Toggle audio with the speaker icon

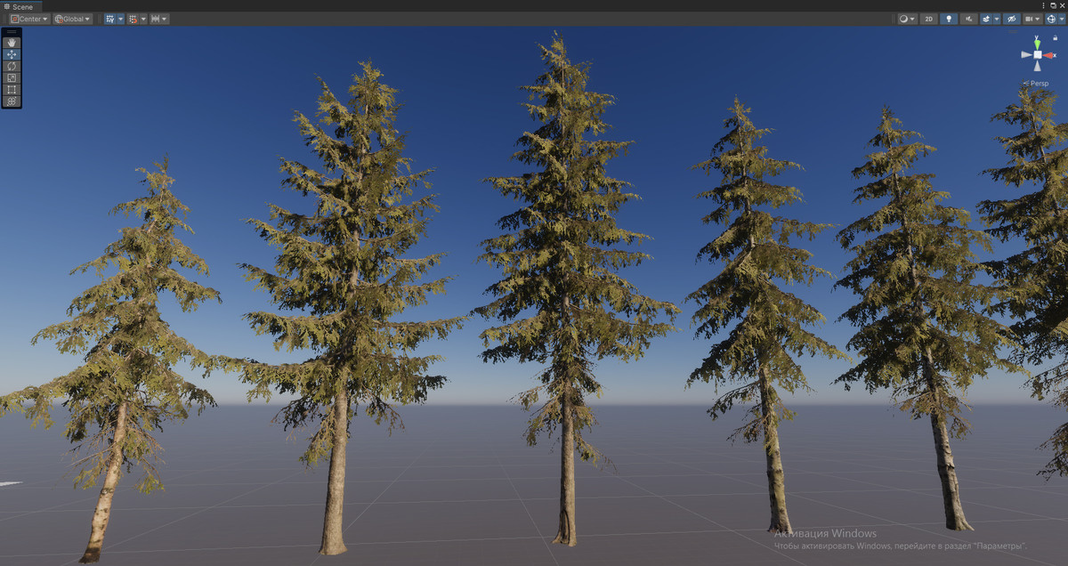coord(968,18)
